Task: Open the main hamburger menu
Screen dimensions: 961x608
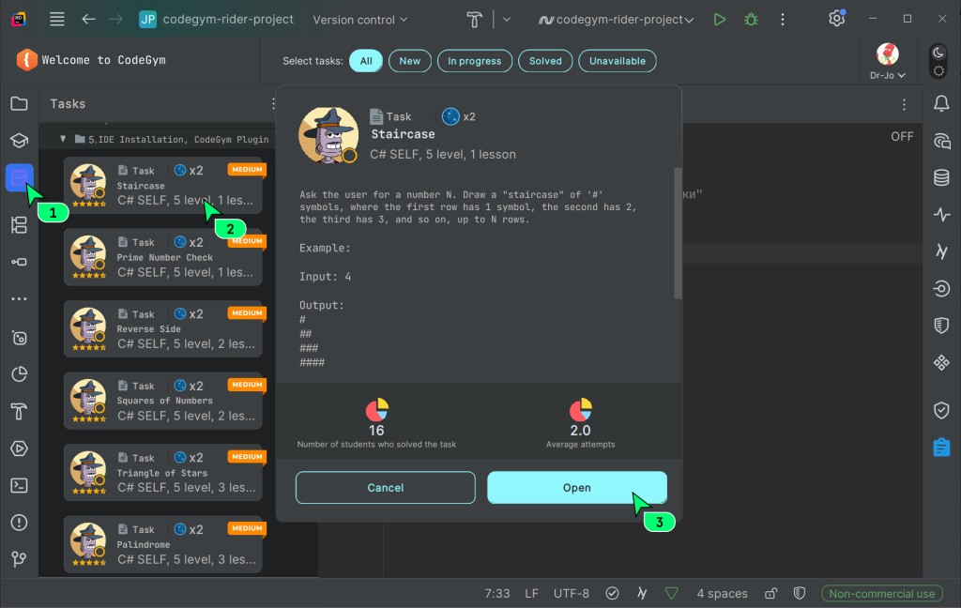Action: tap(57, 19)
